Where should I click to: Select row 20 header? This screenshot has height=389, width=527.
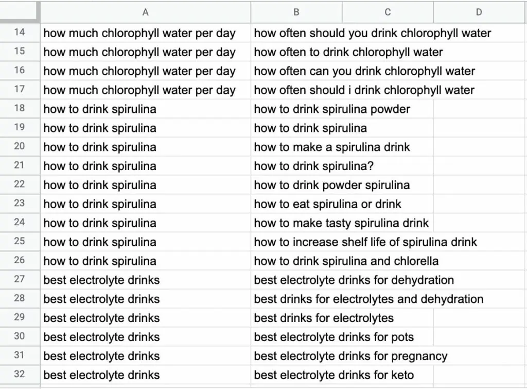pyautogui.click(x=20, y=146)
